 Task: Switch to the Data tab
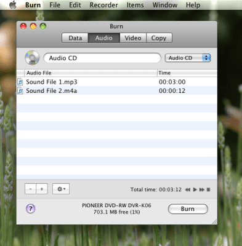tap(75, 38)
